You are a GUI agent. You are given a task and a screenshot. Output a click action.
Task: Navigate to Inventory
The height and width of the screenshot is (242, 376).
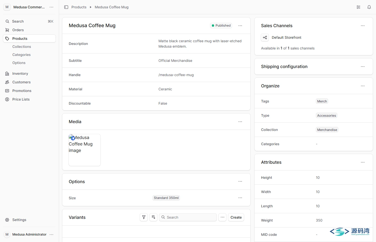(x=29, y=73)
